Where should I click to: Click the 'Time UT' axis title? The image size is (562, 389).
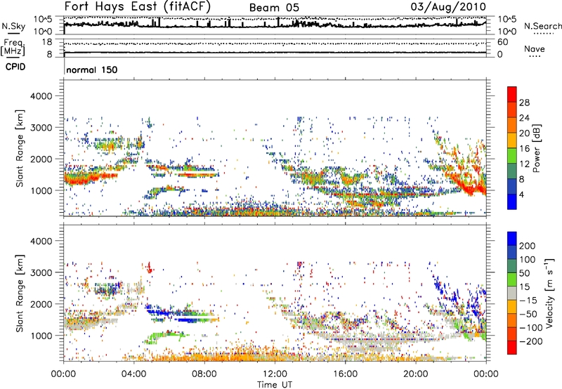[x=275, y=384]
